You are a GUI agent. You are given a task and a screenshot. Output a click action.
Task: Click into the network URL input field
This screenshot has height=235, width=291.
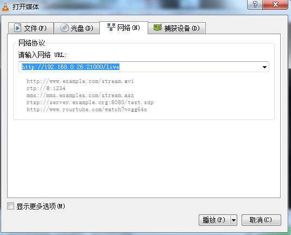pos(140,67)
